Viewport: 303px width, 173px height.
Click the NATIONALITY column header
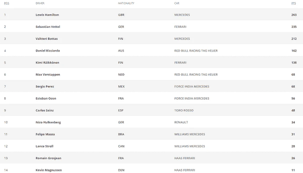pyautogui.click(x=126, y=3)
